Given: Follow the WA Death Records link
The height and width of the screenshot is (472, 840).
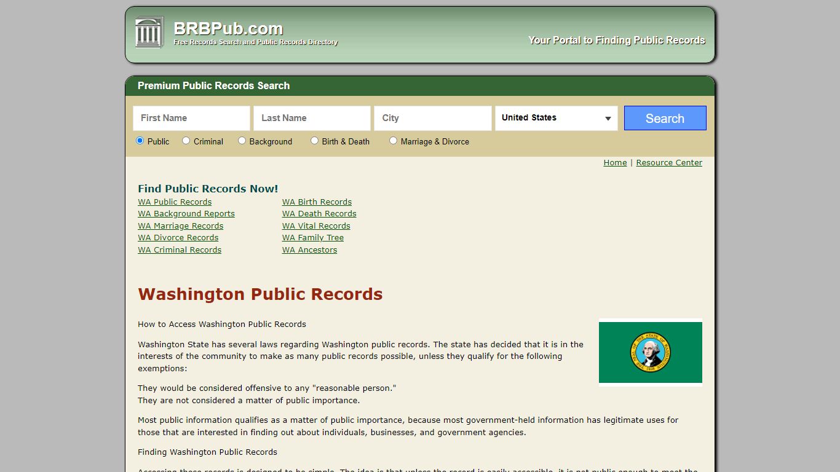Looking at the screenshot, I should (x=319, y=214).
